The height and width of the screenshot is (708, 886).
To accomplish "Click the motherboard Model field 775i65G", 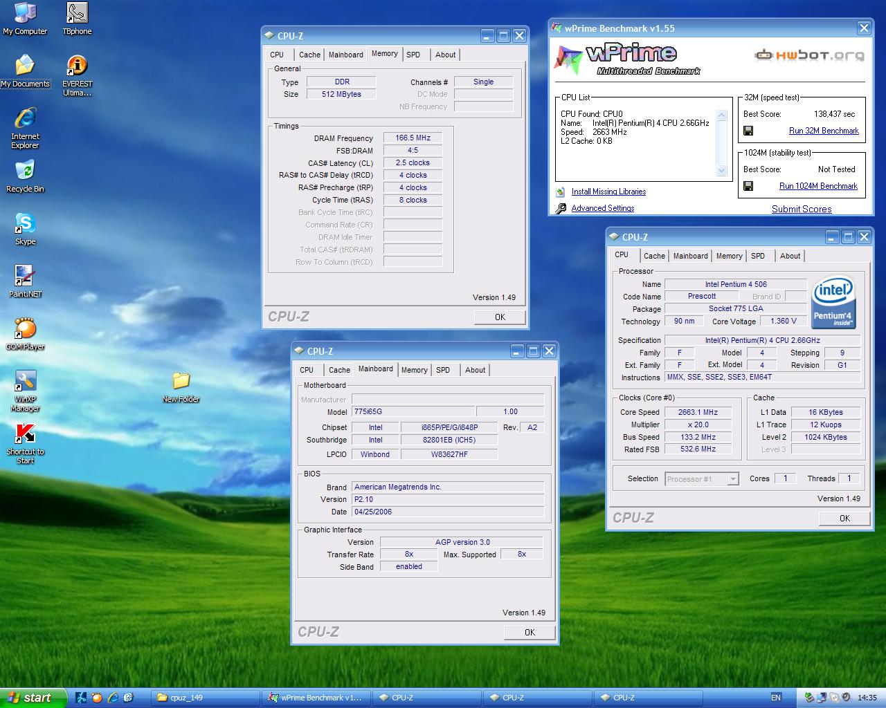I will coord(413,411).
